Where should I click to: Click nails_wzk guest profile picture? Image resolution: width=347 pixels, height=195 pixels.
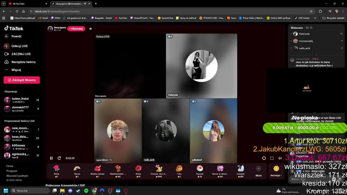166,131
